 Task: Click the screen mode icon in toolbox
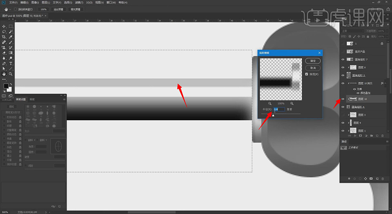click(11, 96)
